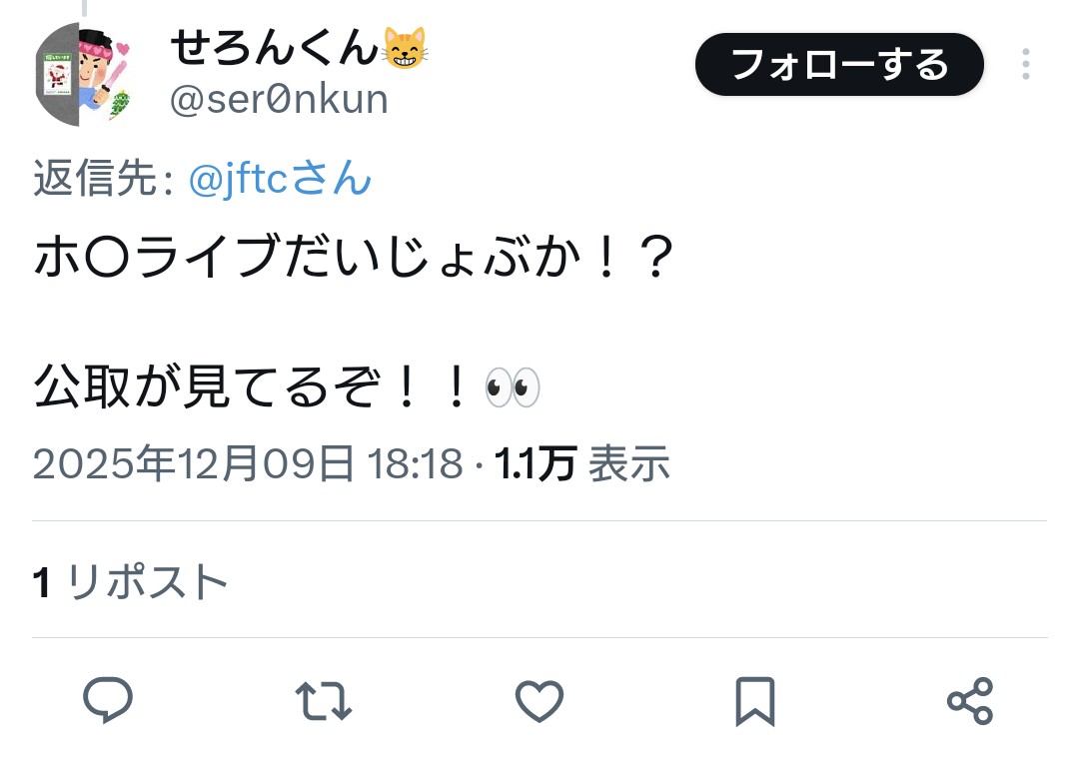Click the @ser0nkun handle
Image resolution: width=1079 pixels, height=757 pixels.
click(x=279, y=100)
